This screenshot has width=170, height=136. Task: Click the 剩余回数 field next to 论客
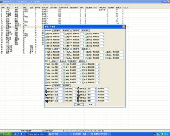pos(97,83)
